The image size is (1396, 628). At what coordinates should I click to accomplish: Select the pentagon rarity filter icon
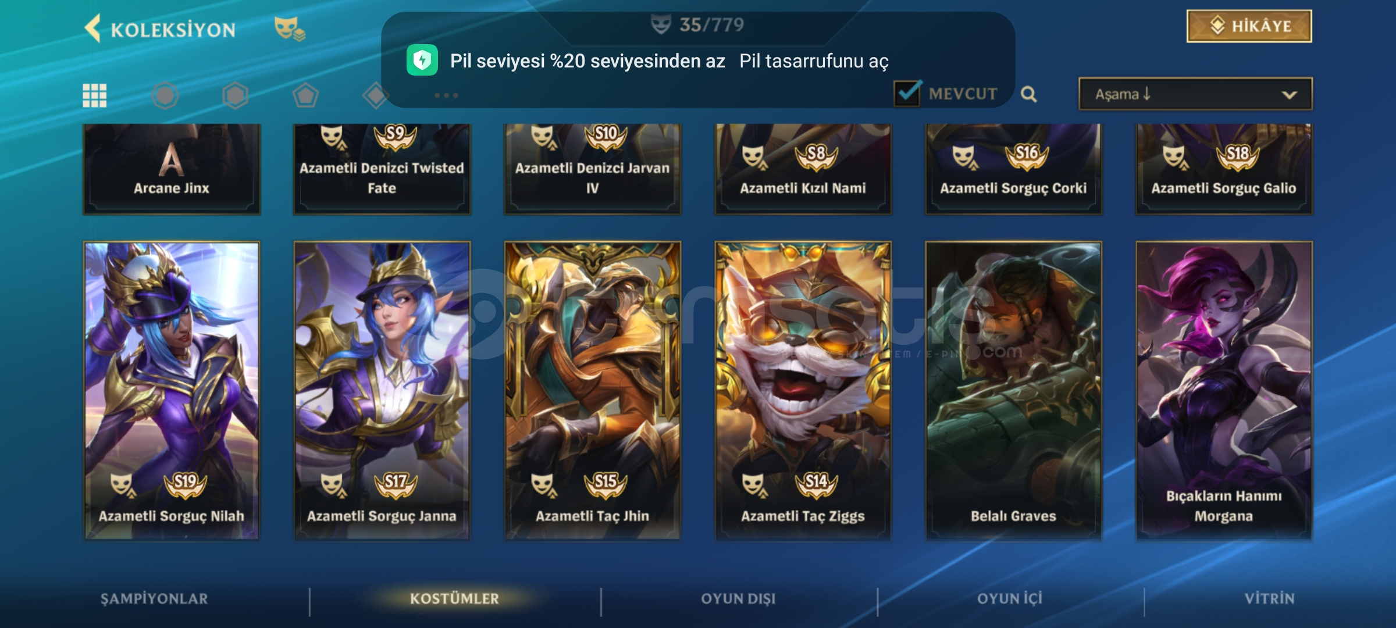pos(305,95)
